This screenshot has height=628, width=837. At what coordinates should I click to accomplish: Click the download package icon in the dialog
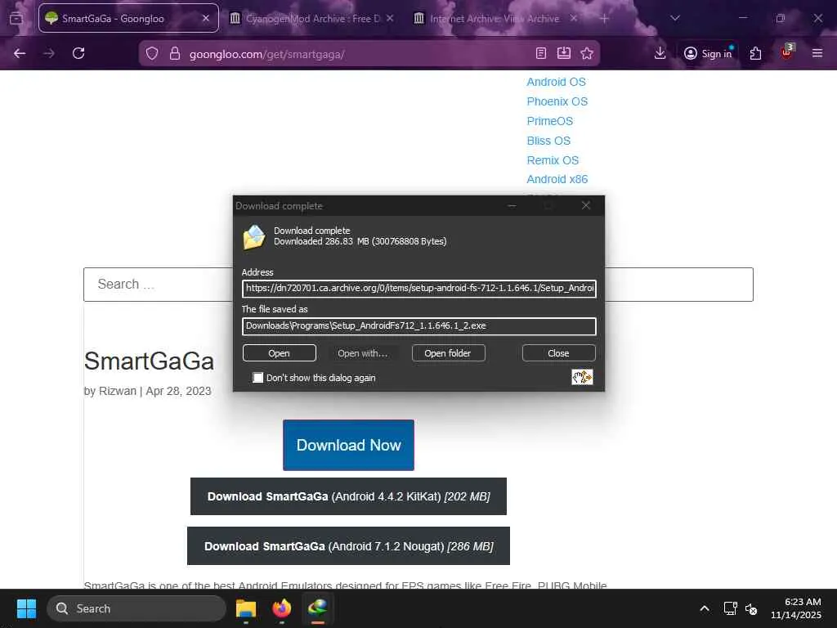[254, 237]
